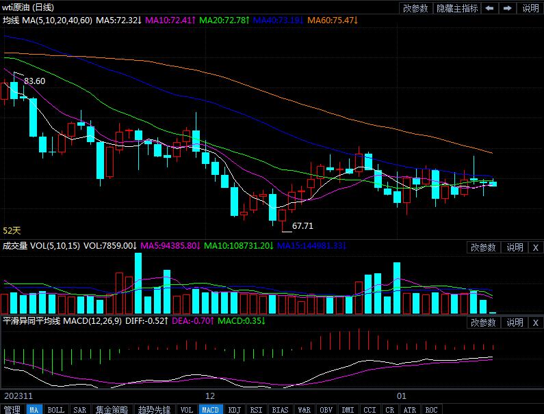Screen dimensions: 544x414
Task: Click 说明 for the MACD panel
Action: 515,322
